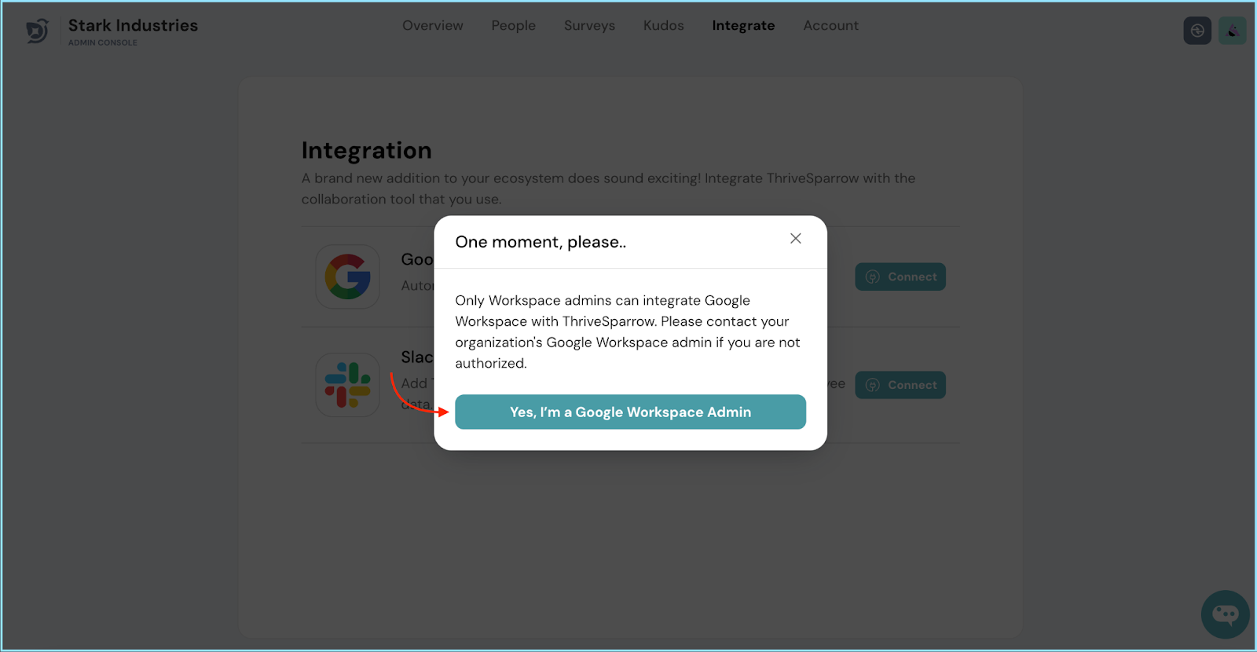1257x652 pixels.
Task: Click the Stark Industries title
Action: pyautogui.click(x=133, y=25)
